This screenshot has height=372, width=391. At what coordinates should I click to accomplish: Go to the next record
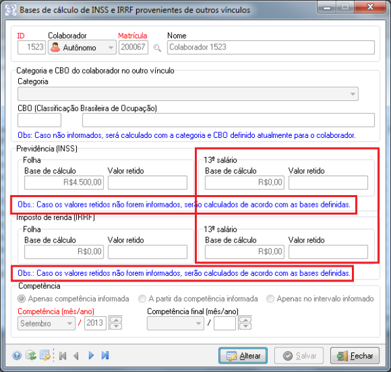click(x=91, y=355)
